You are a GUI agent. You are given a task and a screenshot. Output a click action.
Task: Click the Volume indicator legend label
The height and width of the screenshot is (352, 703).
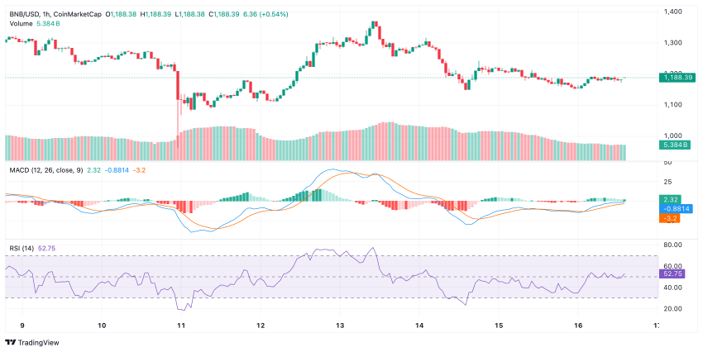pos(21,24)
